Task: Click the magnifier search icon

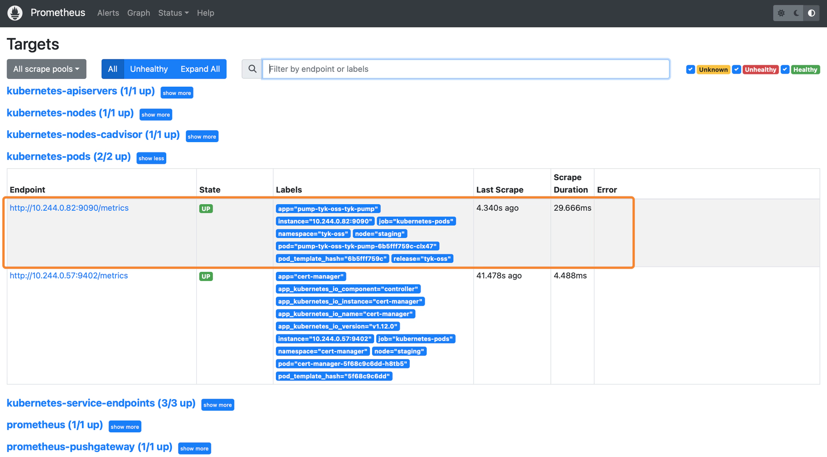Action: [x=252, y=69]
